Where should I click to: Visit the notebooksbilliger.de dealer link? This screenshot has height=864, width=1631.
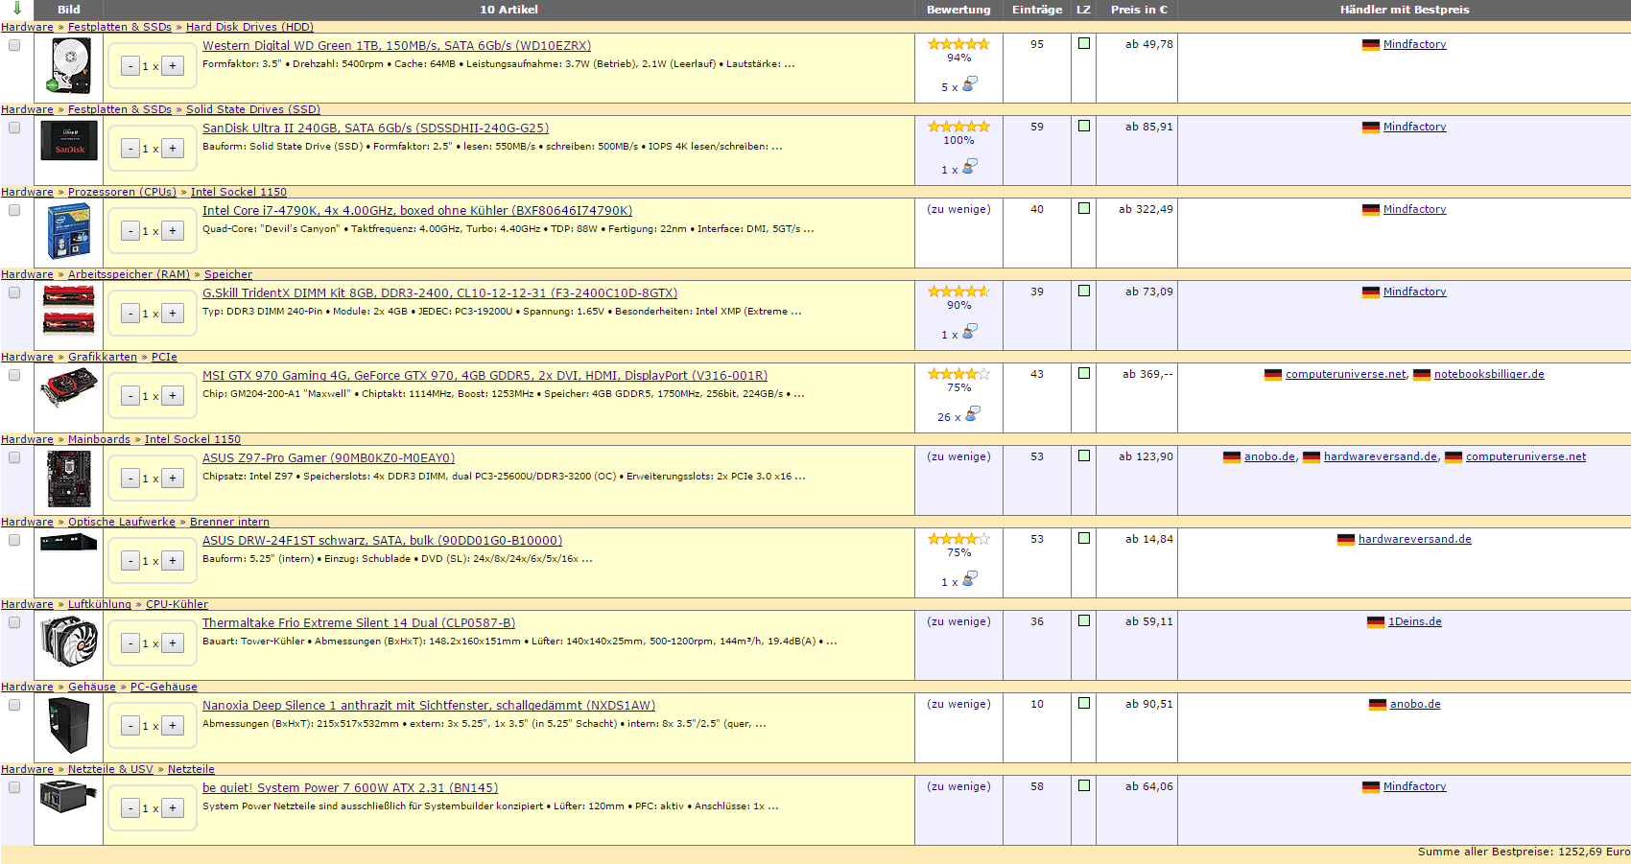pyautogui.click(x=1489, y=374)
